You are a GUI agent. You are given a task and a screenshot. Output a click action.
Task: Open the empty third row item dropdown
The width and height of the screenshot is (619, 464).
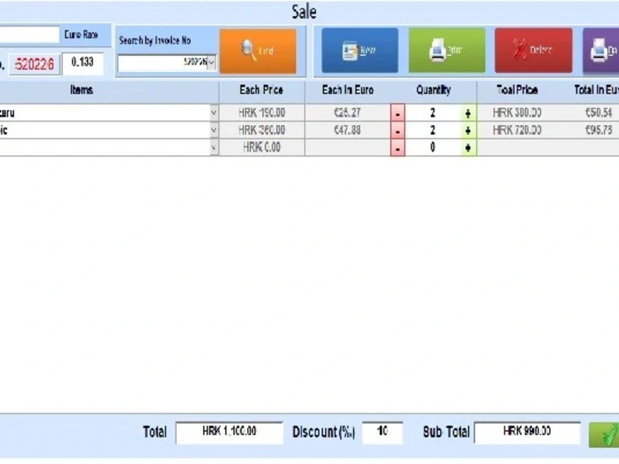214,148
